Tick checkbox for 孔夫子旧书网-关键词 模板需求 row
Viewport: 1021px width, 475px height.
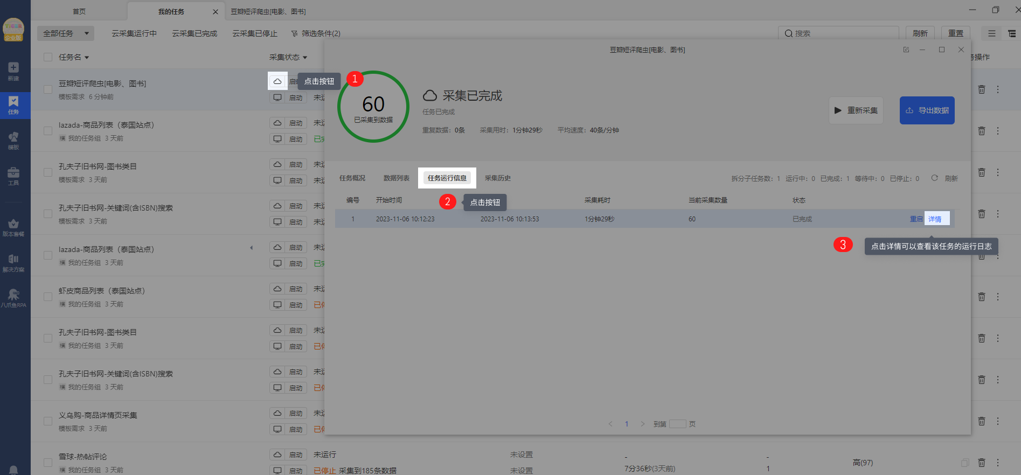pos(48,214)
